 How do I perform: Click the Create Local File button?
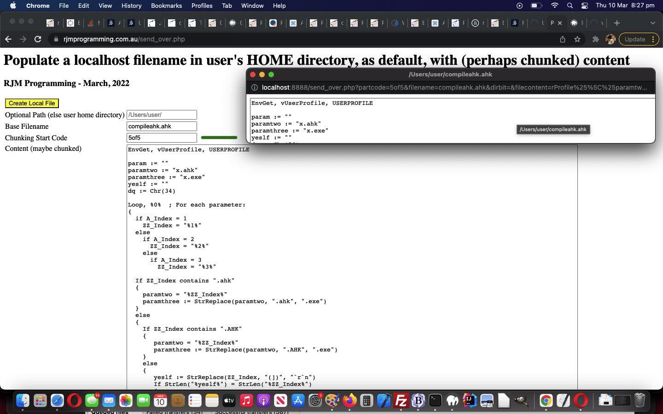pos(31,103)
